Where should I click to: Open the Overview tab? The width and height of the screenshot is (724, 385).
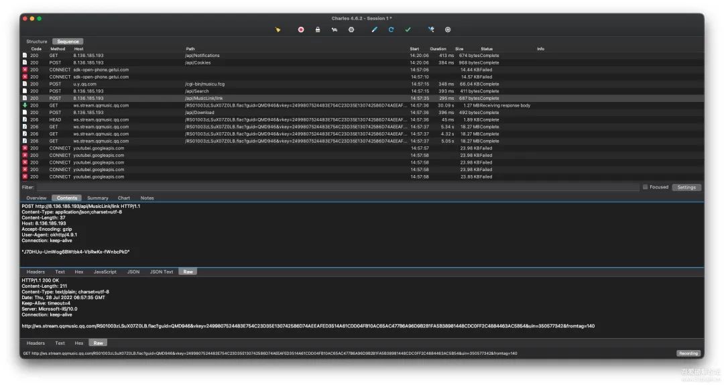coord(36,198)
